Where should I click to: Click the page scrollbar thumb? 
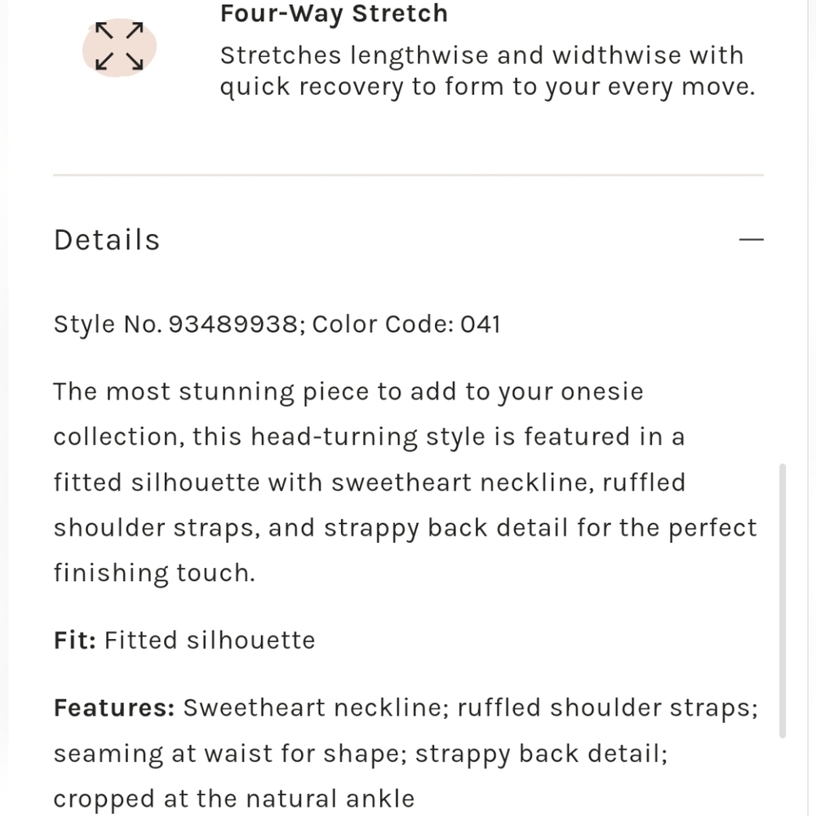click(783, 600)
